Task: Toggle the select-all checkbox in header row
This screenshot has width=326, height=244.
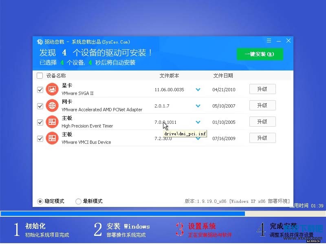Action: tap(40, 75)
